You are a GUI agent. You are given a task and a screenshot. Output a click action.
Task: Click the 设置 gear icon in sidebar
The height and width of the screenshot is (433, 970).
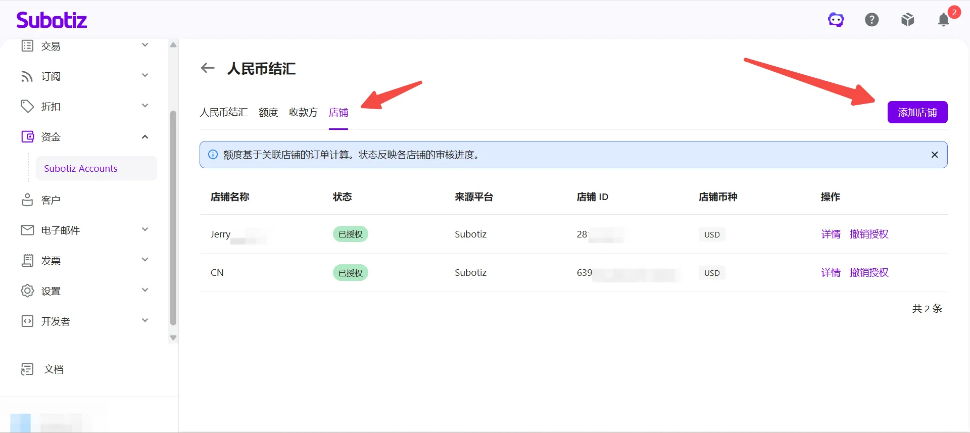tap(27, 291)
